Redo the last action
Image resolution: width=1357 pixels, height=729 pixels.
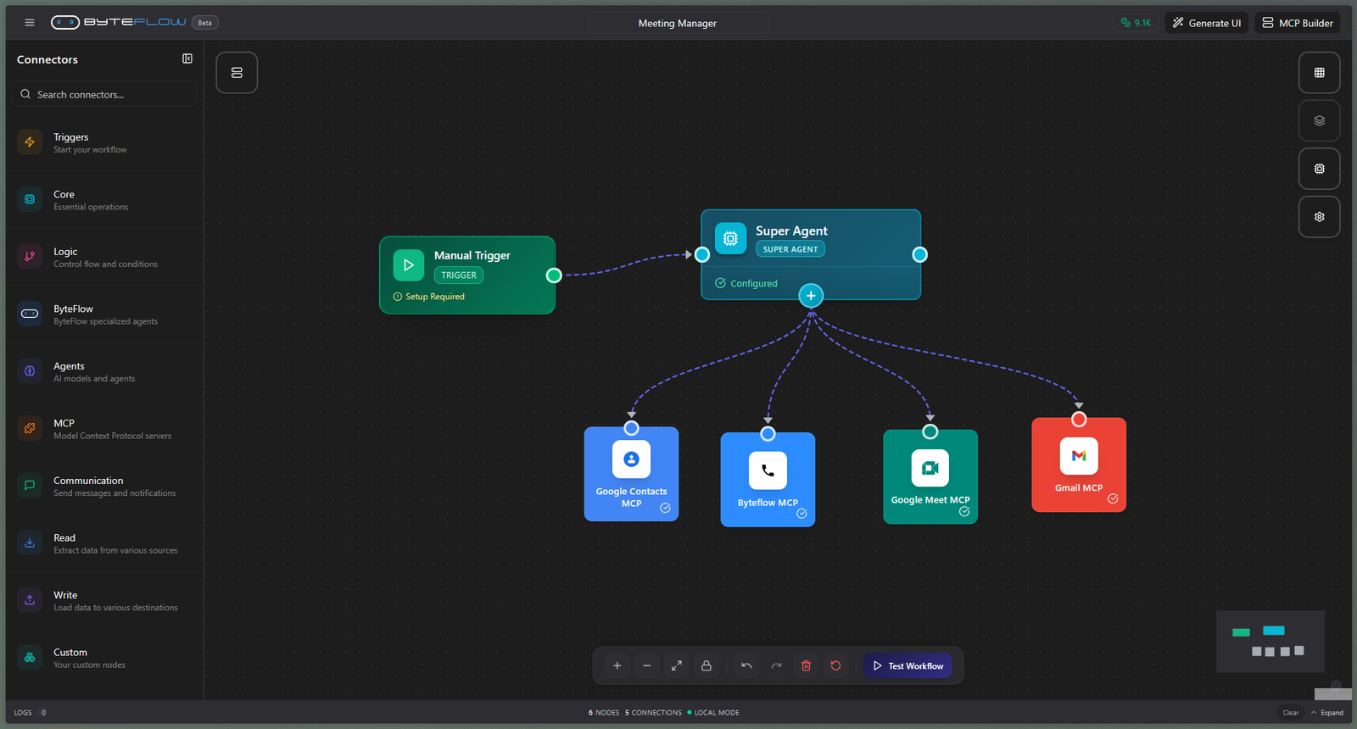point(776,666)
